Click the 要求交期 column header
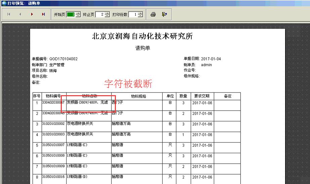The image size is (310, 184). click(x=202, y=96)
